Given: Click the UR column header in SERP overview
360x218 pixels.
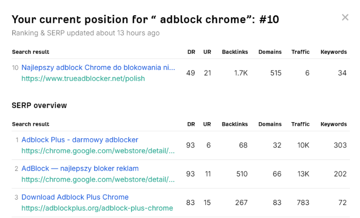Looking at the screenshot, I should 207,124.
